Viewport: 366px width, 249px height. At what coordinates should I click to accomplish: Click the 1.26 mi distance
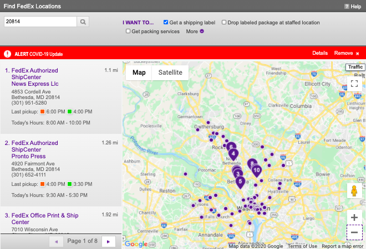click(110, 143)
